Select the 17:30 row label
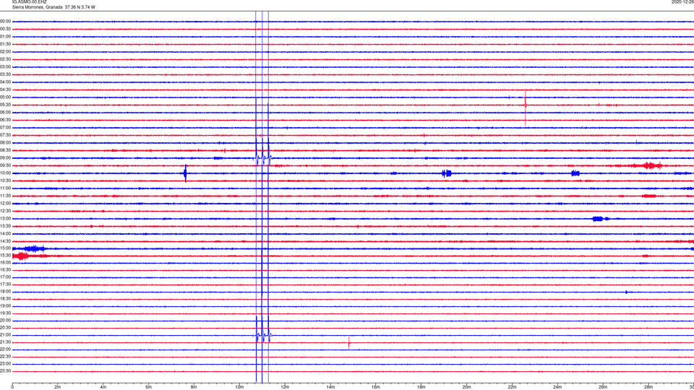This screenshot has width=694, height=390. point(5,285)
